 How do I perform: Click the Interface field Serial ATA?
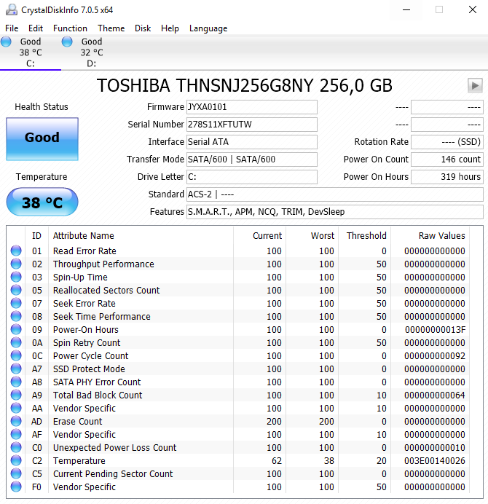252,142
